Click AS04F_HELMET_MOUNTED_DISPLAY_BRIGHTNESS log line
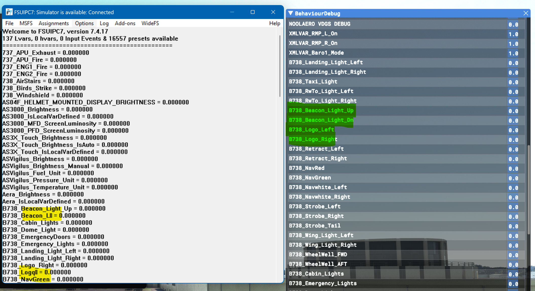 point(96,102)
